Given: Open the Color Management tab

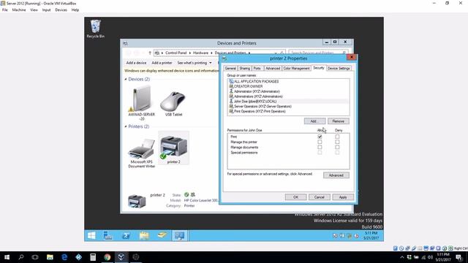Looking at the screenshot, I should click(x=296, y=68).
